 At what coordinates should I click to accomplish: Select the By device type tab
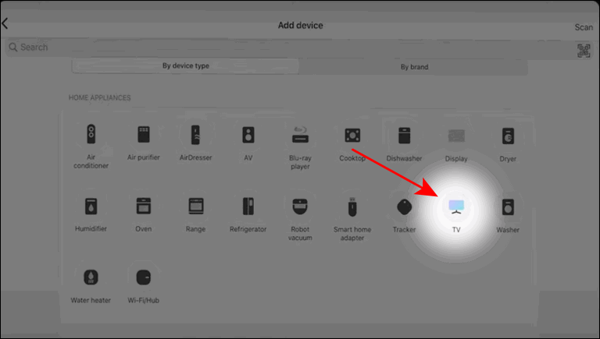pyautogui.click(x=186, y=65)
